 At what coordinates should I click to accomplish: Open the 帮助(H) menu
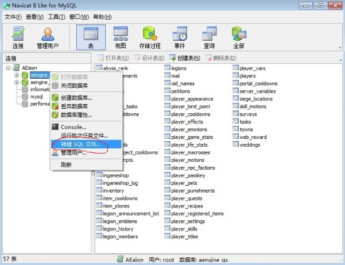point(102,17)
